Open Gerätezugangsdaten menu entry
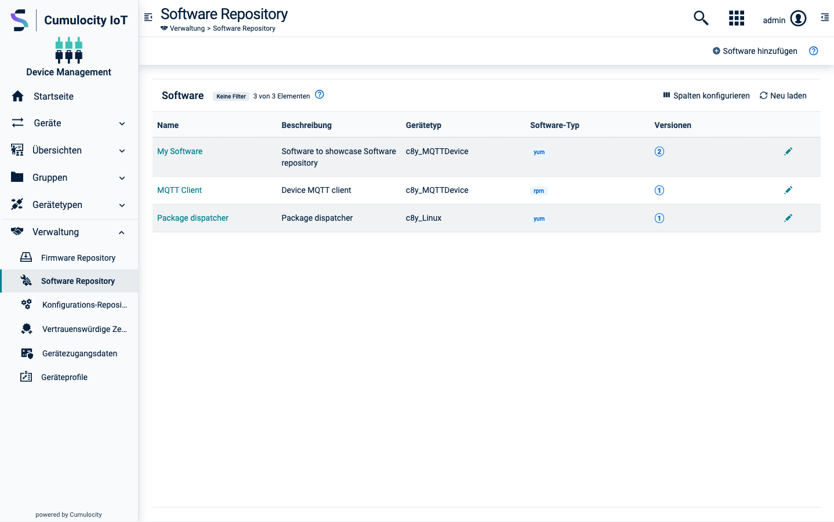Image resolution: width=834 pixels, height=522 pixels. [69, 353]
